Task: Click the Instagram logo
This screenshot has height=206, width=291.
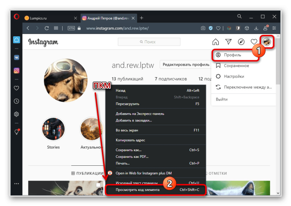Action: pyautogui.click(x=43, y=42)
